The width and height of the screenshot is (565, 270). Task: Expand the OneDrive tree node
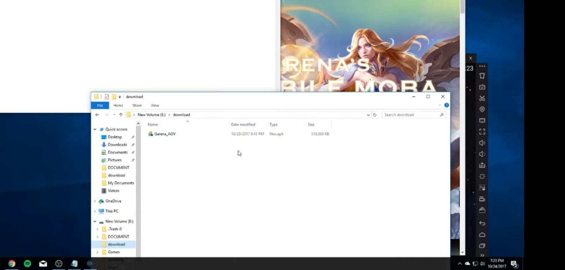point(95,201)
